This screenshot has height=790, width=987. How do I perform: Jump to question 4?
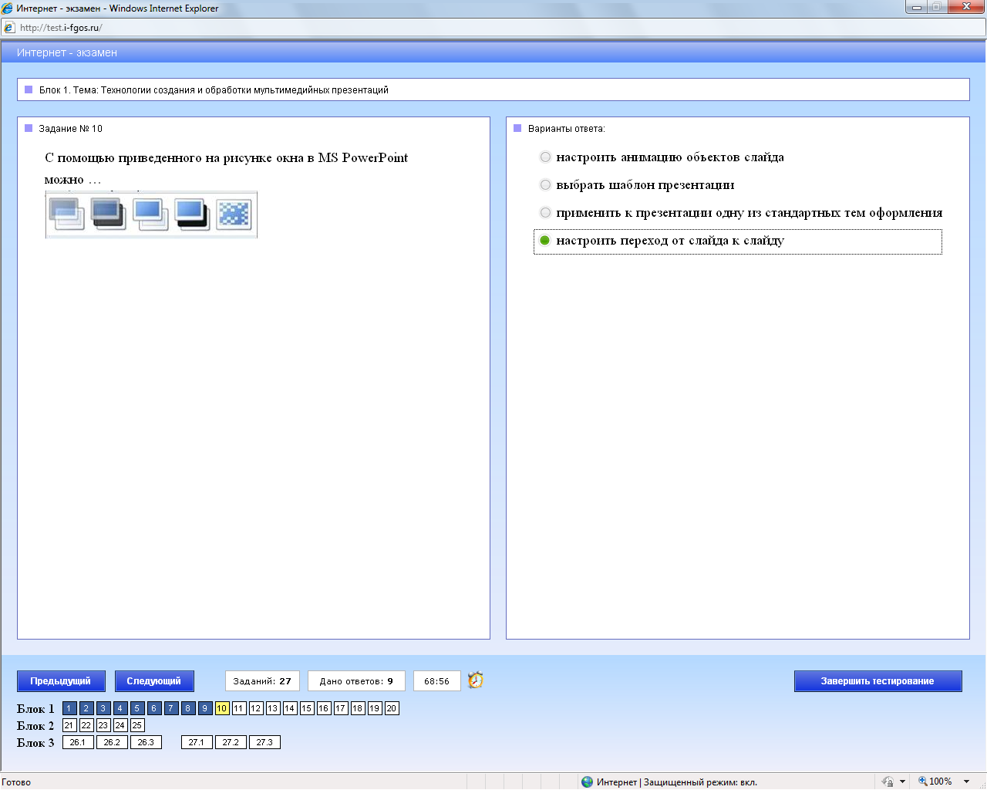120,708
